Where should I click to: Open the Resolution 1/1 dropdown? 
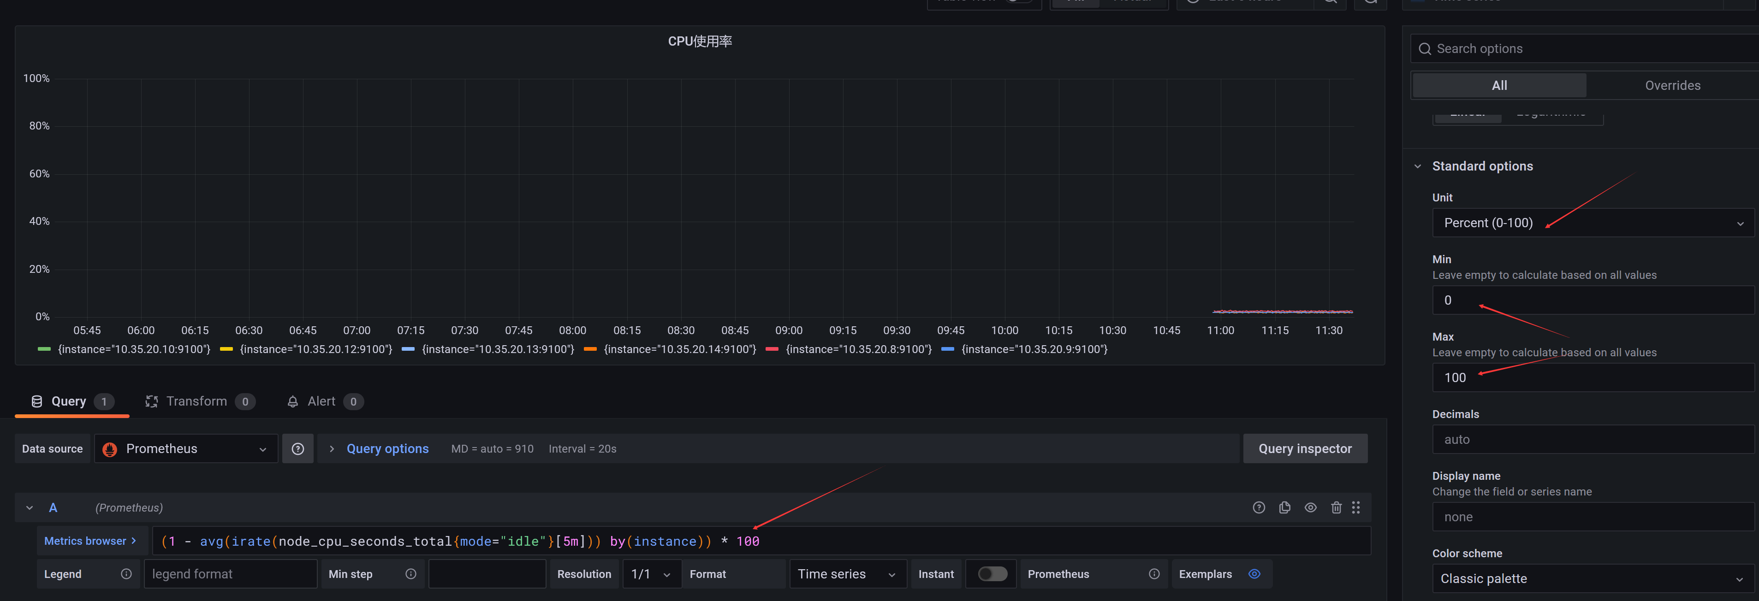[x=652, y=574]
